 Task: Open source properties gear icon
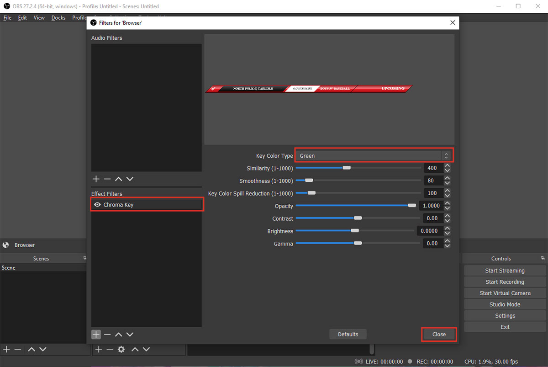tap(121, 349)
